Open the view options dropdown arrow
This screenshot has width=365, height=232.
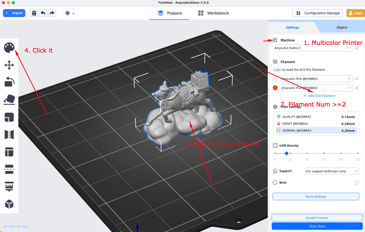(x=74, y=13)
